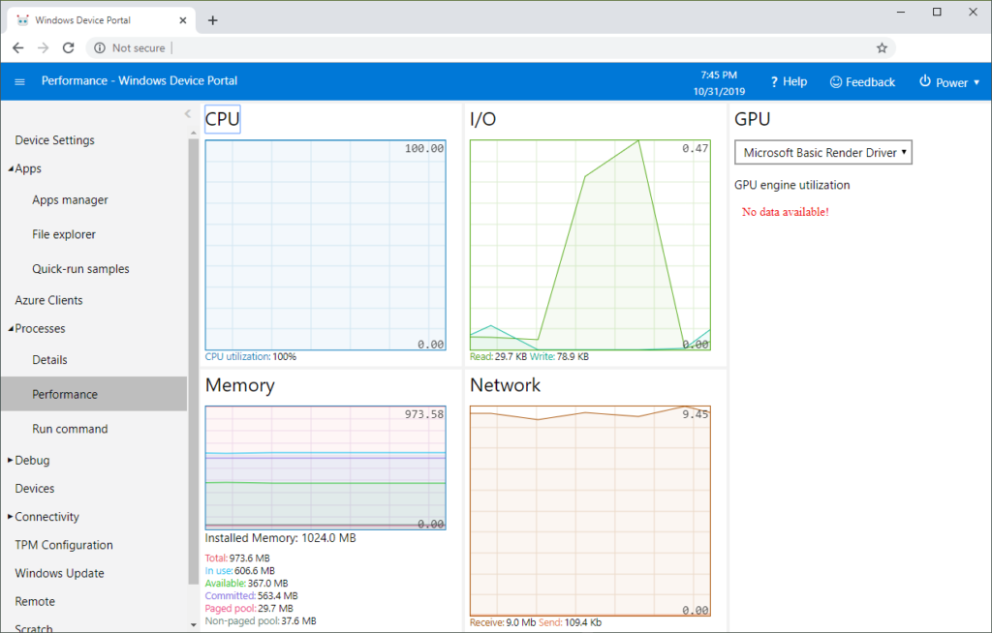Image resolution: width=992 pixels, height=633 pixels.
Task: Click the In use 606.6 MB line
Action: [240, 571]
